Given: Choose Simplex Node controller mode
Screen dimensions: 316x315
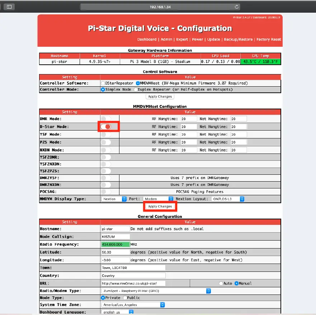Looking at the screenshot, I should [103, 90].
